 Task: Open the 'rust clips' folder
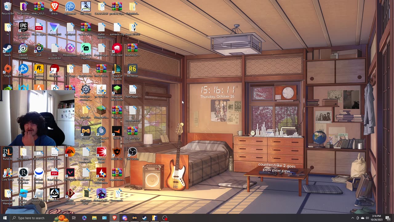(x=86, y=112)
